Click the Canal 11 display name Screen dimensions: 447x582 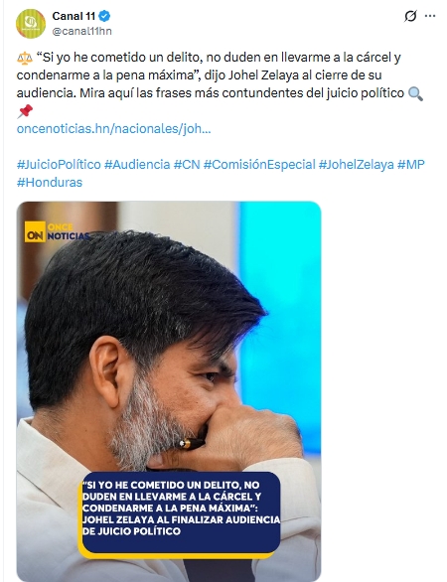74,16
